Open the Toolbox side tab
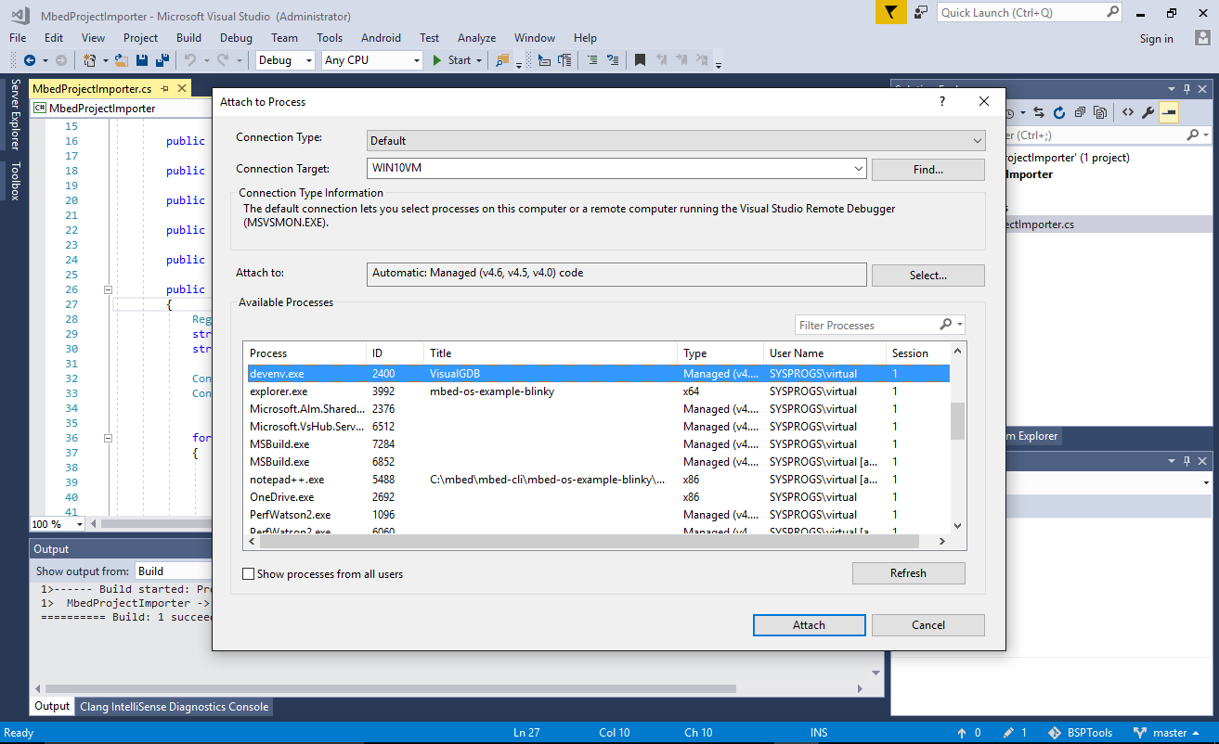 (x=15, y=181)
